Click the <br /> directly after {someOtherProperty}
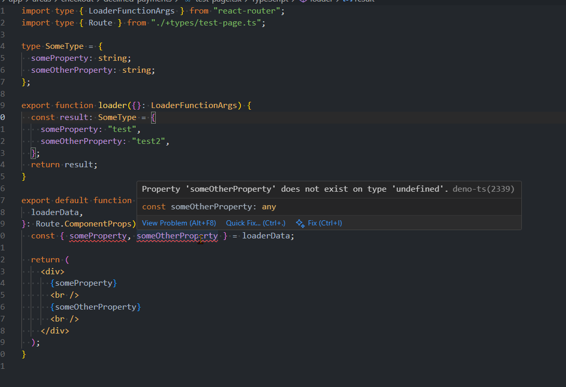Screen dimensions: 566x387 pyautogui.click(x=64, y=319)
